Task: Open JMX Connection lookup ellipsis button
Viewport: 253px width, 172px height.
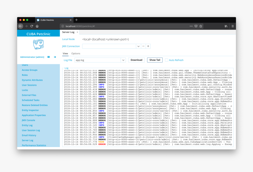Action: 143,46
